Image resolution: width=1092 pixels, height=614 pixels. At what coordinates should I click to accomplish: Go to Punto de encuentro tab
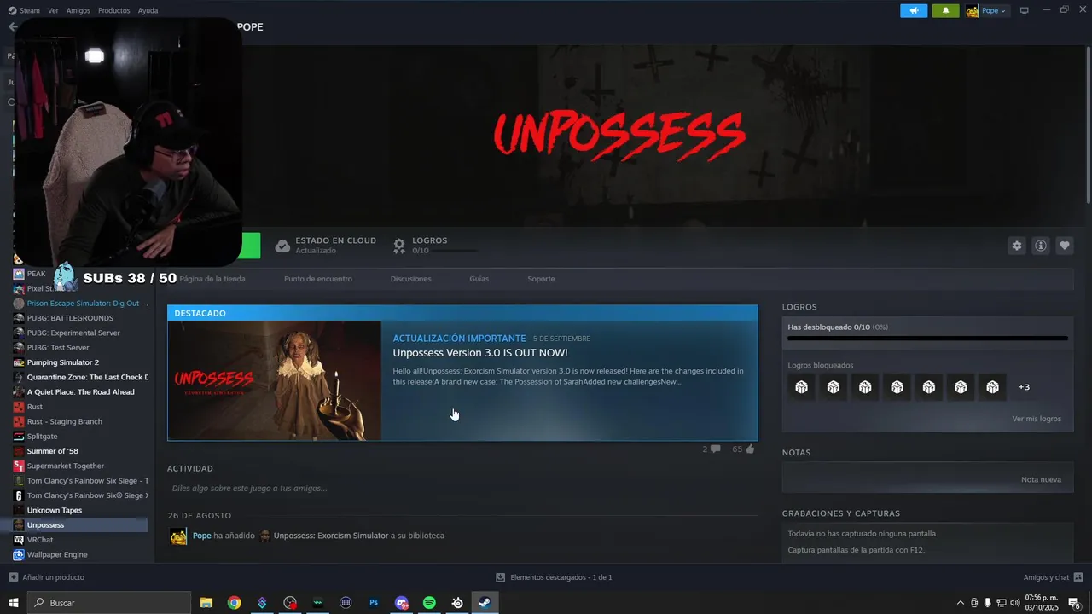(x=318, y=279)
